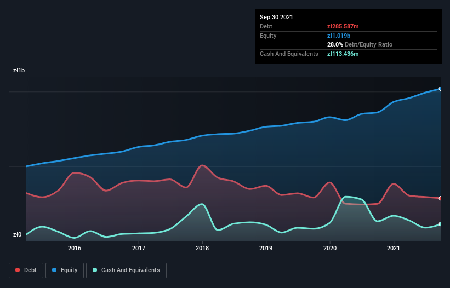Toggle Cash And Equivalents legend button
The width and height of the screenshot is (450, 288).
126,270
